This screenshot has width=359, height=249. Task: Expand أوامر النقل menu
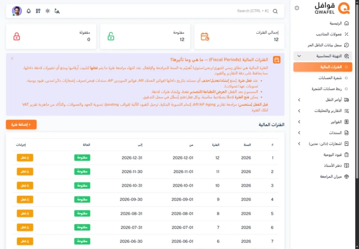(323, 100)
